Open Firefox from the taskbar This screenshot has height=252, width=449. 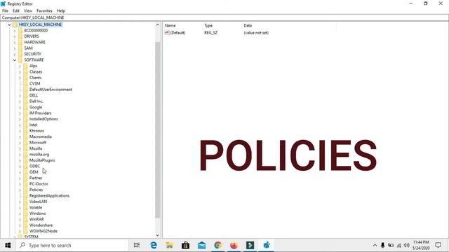coord(234,245)
